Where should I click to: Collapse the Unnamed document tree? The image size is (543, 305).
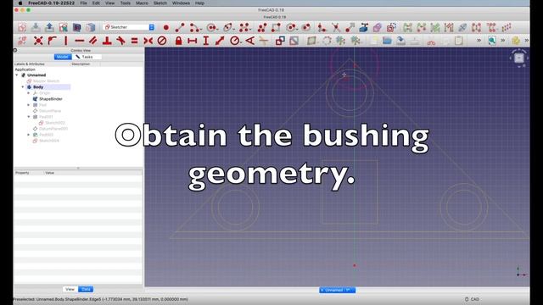pyautogui.click(x=17, y=75)
